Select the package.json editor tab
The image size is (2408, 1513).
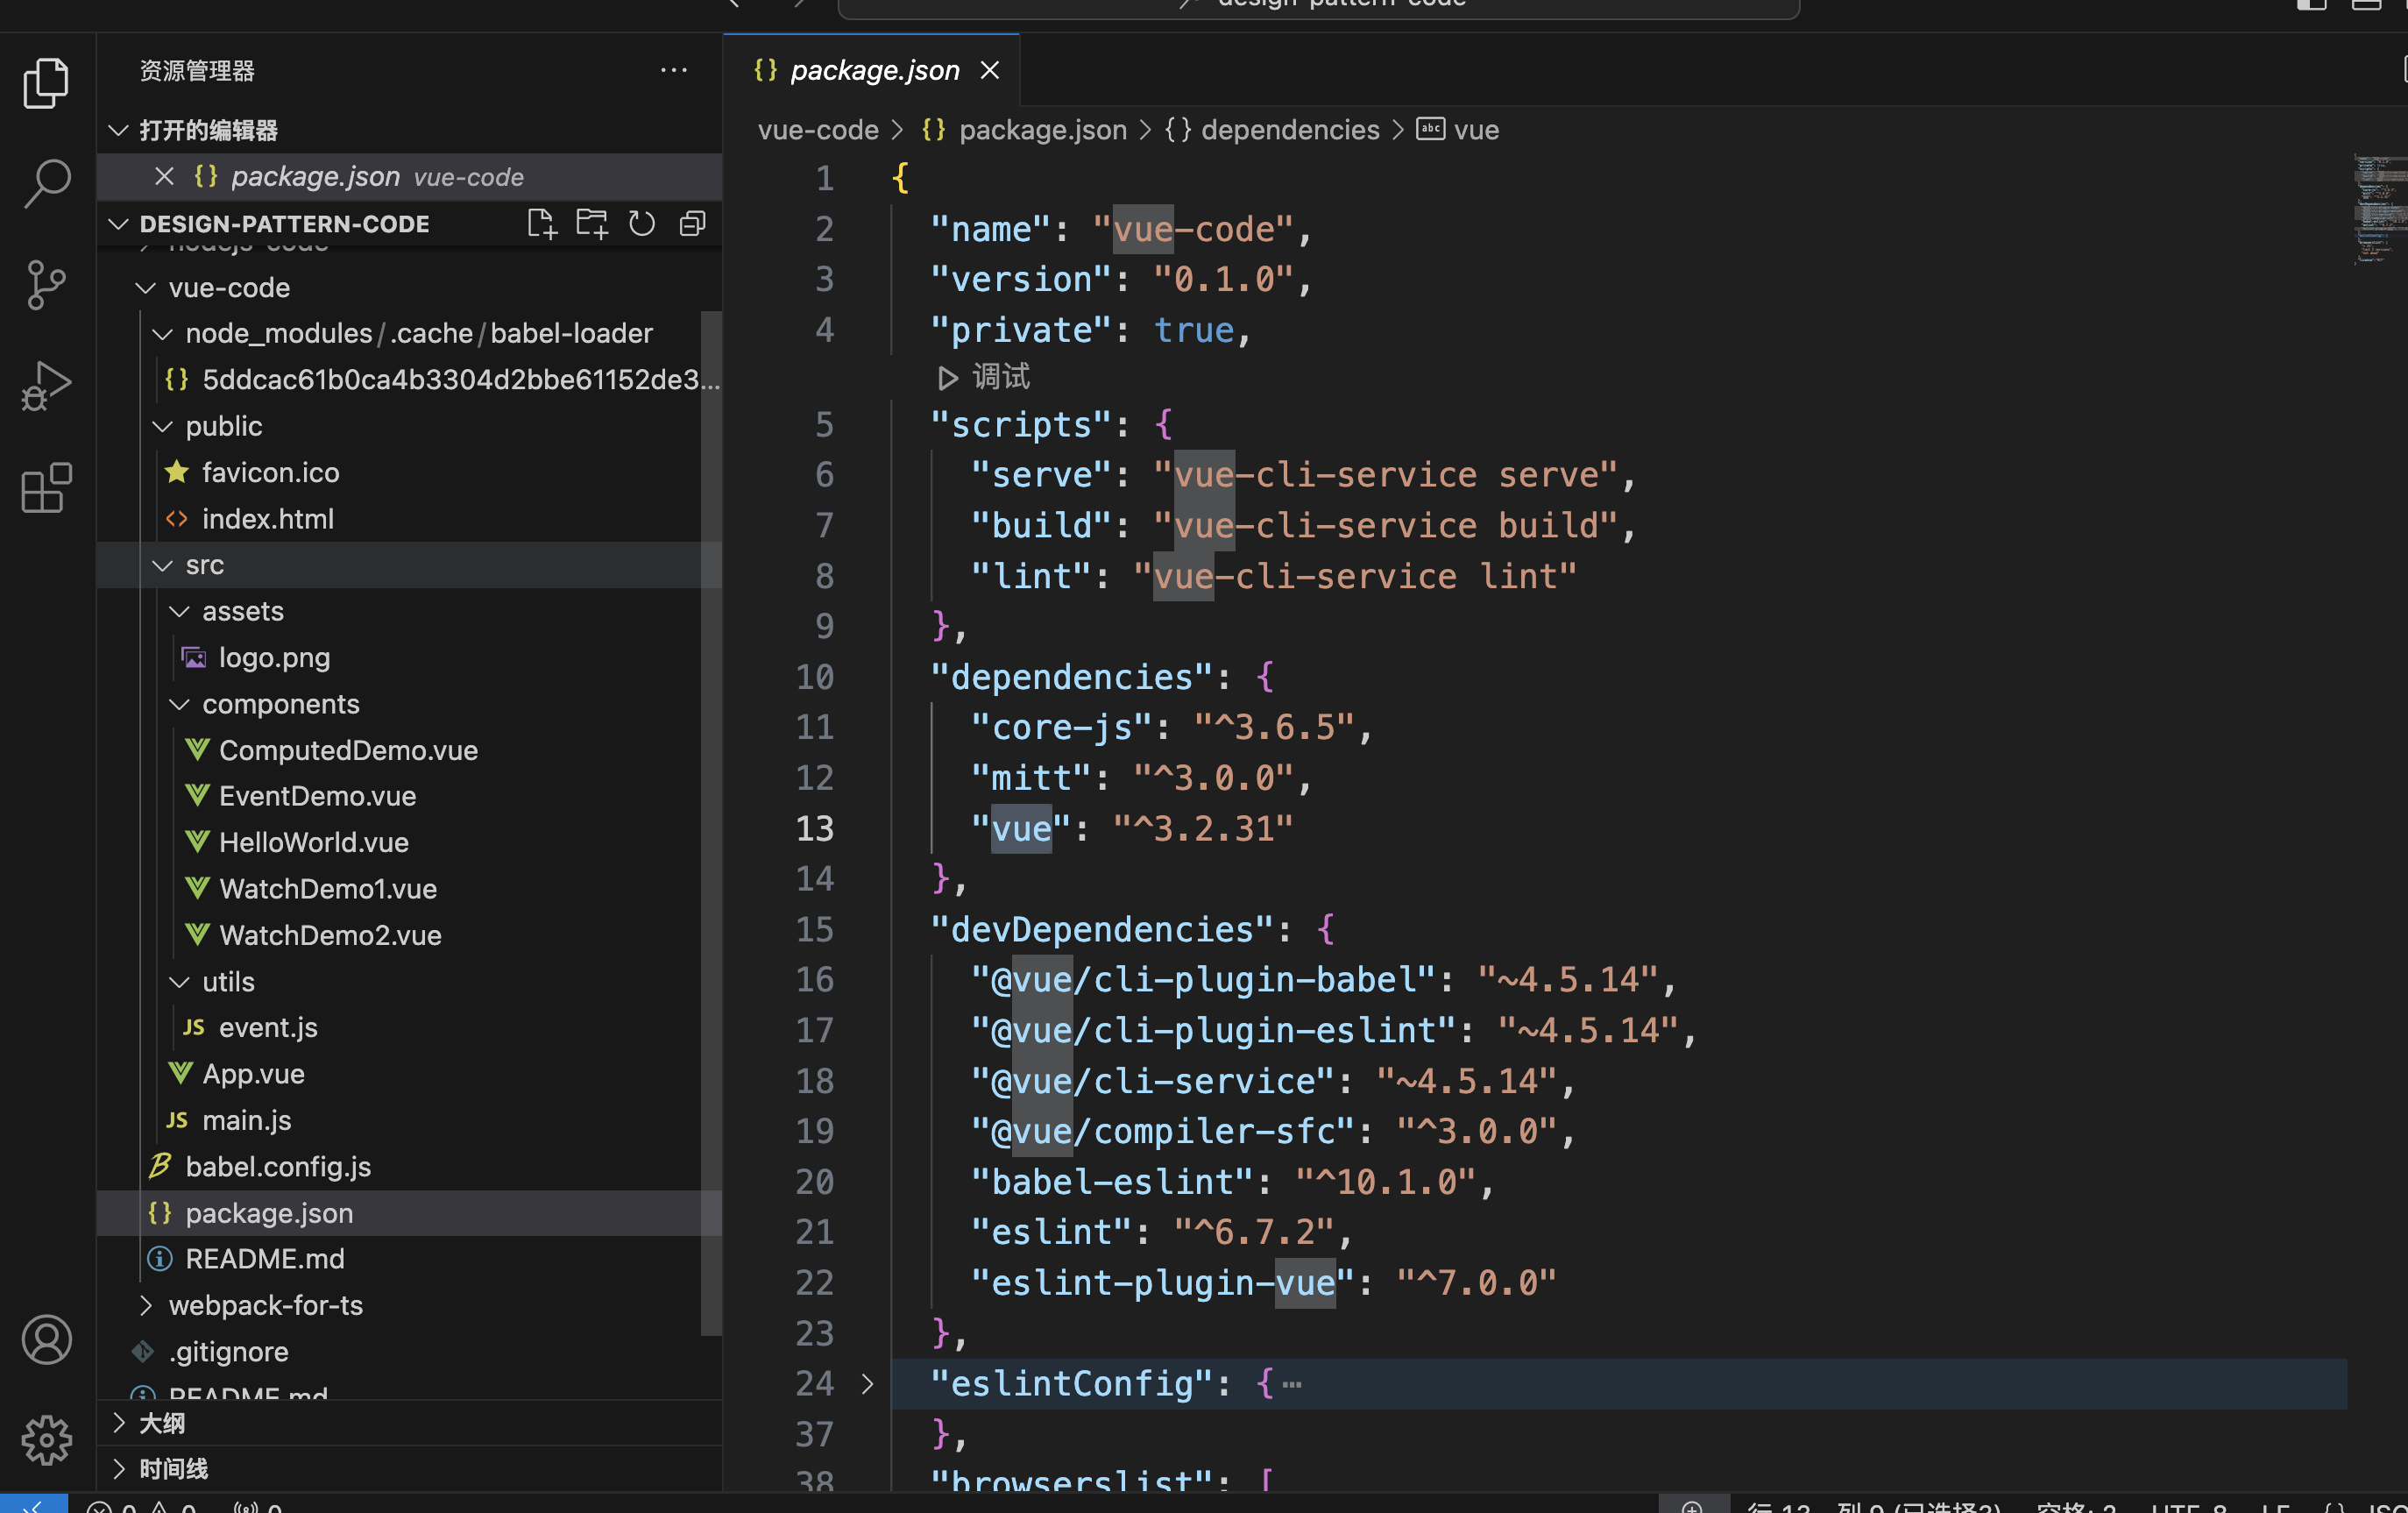click(x=872, y=70)
